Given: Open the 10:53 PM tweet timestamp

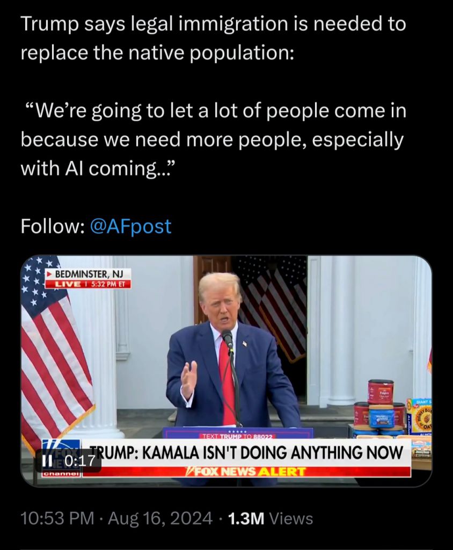Looking at the screenshot, I should (57, 519).
